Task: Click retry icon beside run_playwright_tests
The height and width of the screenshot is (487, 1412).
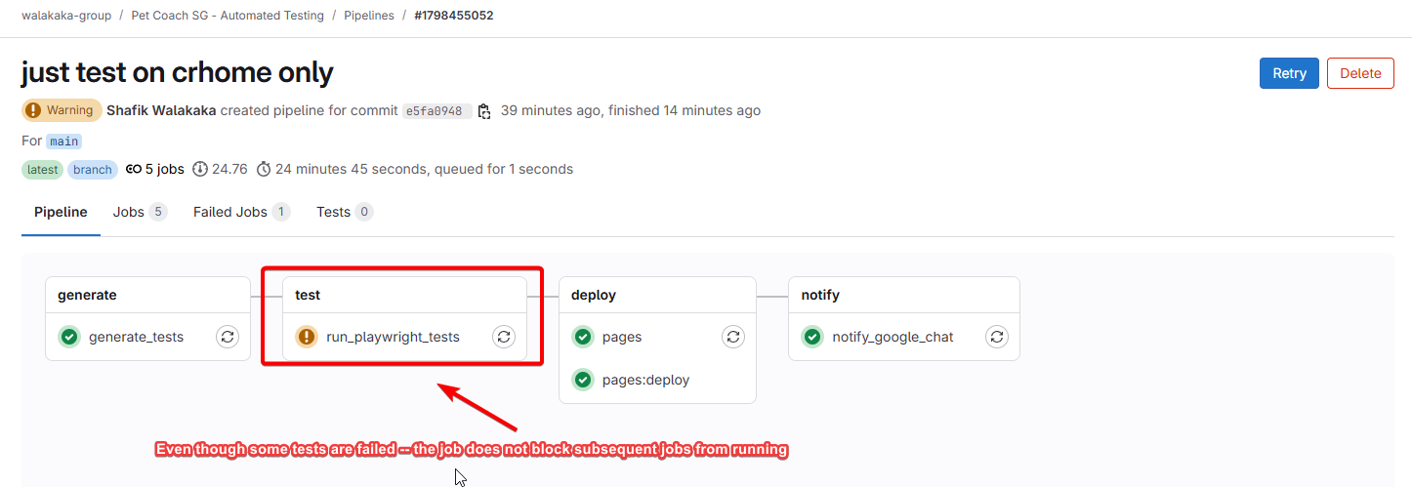Action: coord(504,337)
